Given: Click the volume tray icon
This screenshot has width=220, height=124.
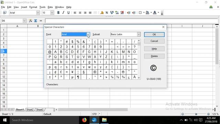Looking at the screenshot, I should 196,120.
